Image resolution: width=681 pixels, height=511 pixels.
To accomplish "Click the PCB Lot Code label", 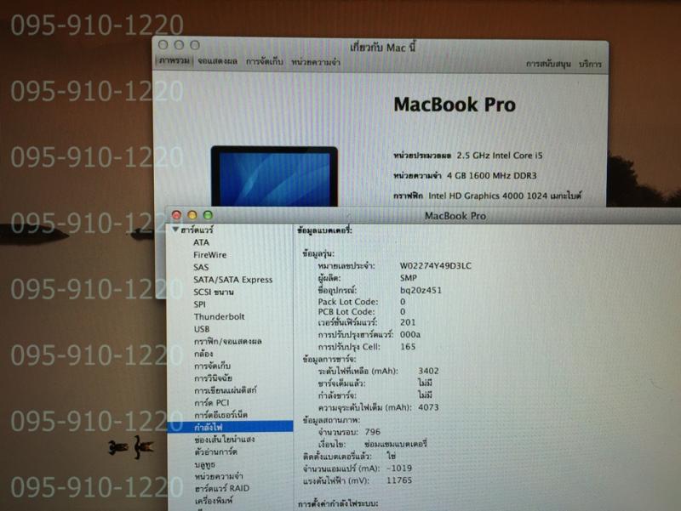I will tap(346, 311).
